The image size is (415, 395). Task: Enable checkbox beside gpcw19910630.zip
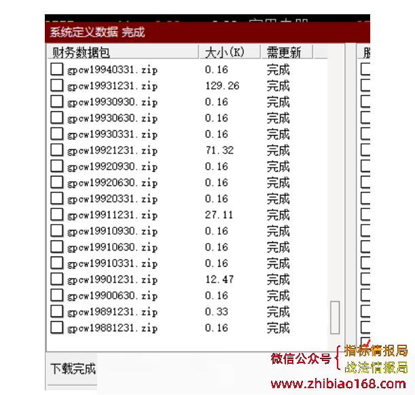tap(57, 246)
